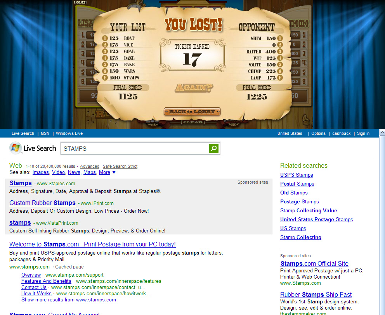This screenshot has height=315, width=385.
Task: Open Live Search in top bar
Action: click(x=23, y=133)
